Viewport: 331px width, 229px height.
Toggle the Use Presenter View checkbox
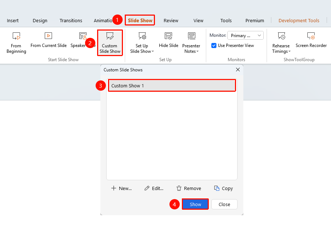point(214,46)
